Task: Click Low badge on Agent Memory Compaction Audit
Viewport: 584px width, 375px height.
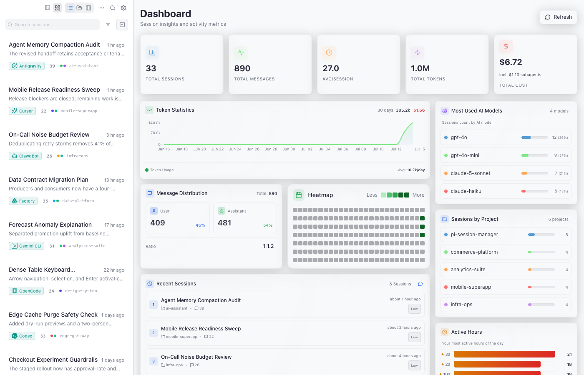Action: pyautogui.click(x=414, y=309)
